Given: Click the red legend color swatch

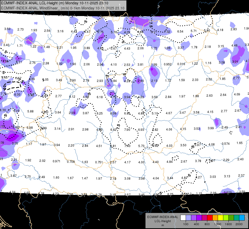Looking at the screenshot, I should pyautogui.click(x=210, y=218).
